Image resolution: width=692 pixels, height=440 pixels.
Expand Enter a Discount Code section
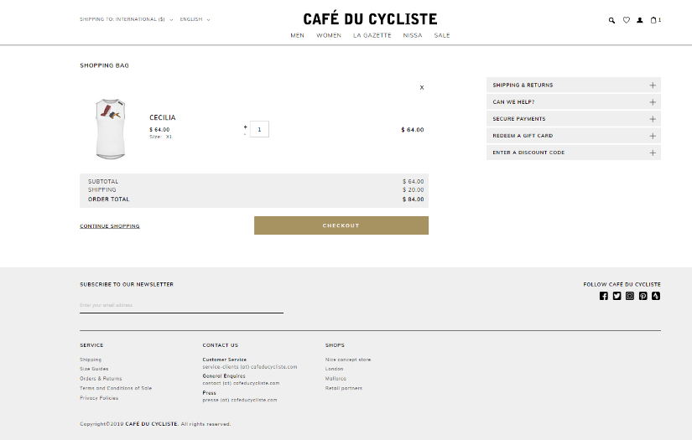click(573, 153)
